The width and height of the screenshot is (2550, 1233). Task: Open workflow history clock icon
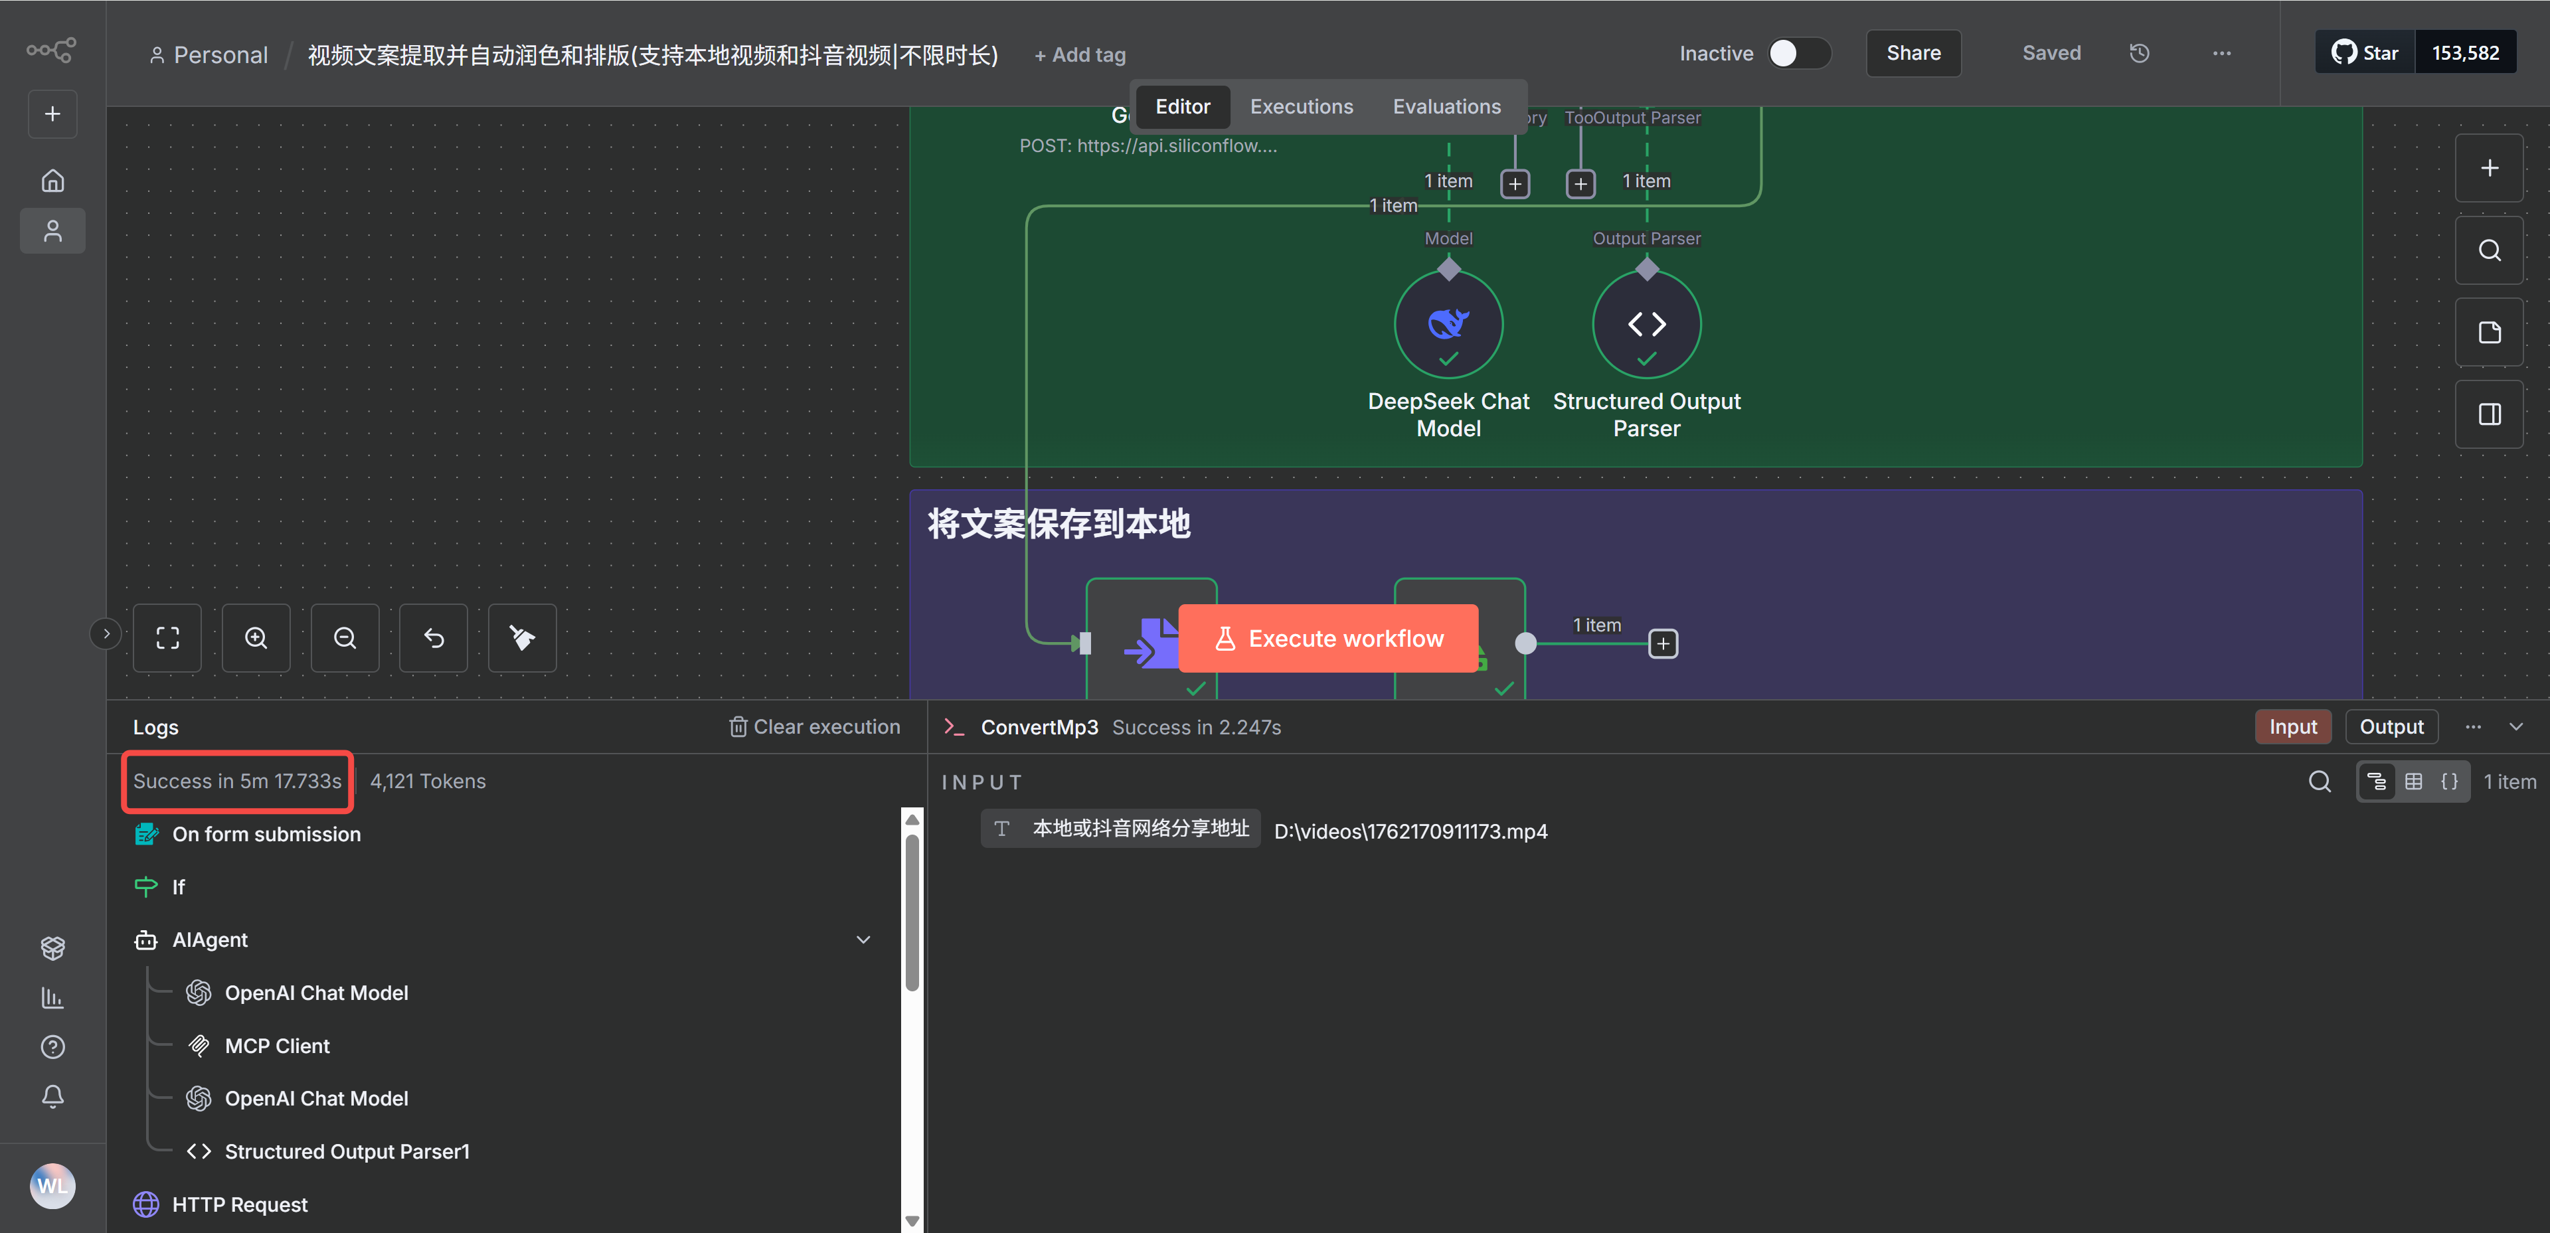[x=2139, y=53]
